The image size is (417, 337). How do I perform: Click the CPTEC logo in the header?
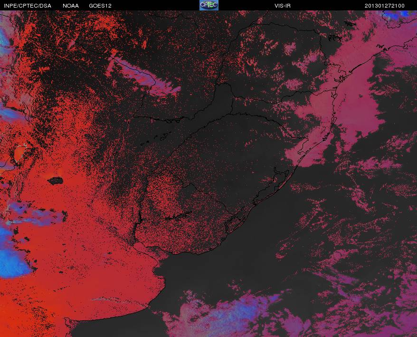click(209, 5)
